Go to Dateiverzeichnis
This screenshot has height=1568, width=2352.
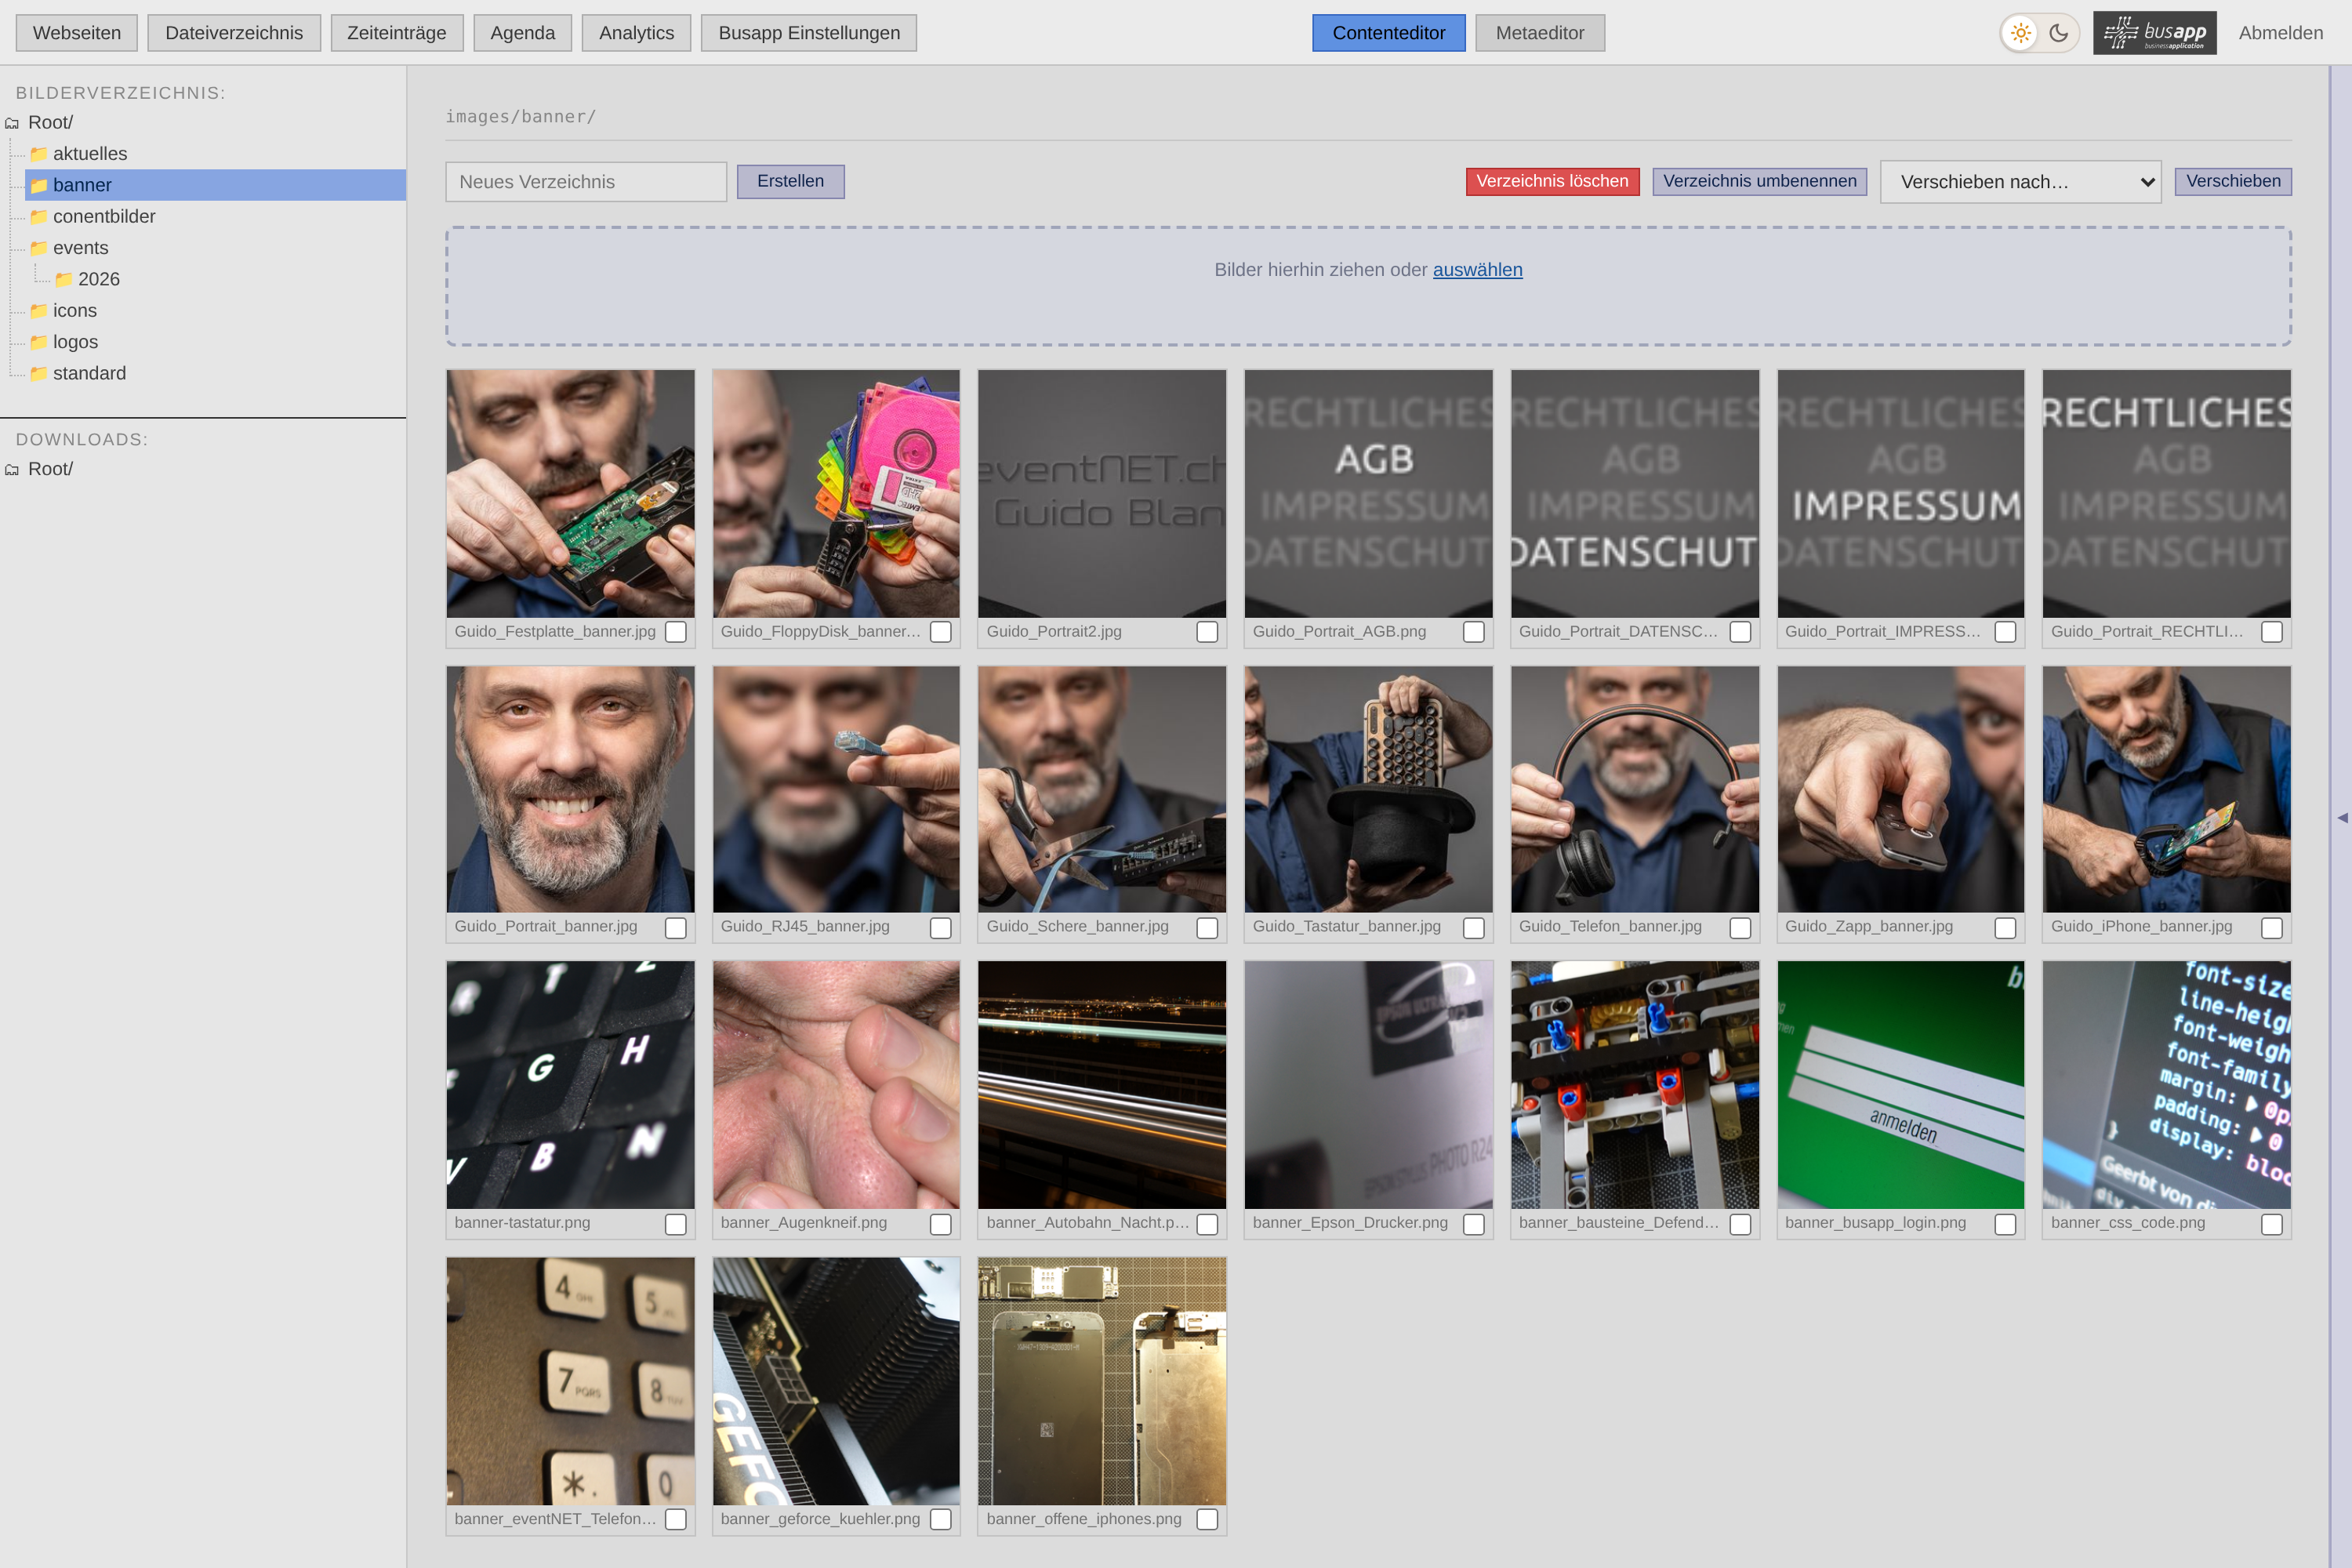[x=234, y=33]
